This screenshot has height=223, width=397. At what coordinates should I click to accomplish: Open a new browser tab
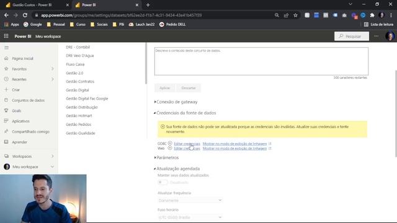148,5
